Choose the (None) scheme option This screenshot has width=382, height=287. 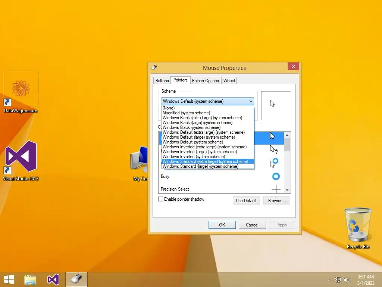207,108
